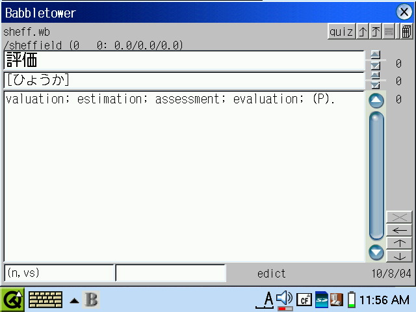
Task: Close the Babbletower window
Action: click(x=404, y=12)
